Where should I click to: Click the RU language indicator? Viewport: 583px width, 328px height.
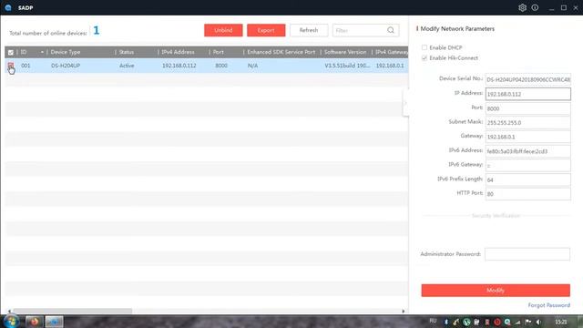pos(433,321)
